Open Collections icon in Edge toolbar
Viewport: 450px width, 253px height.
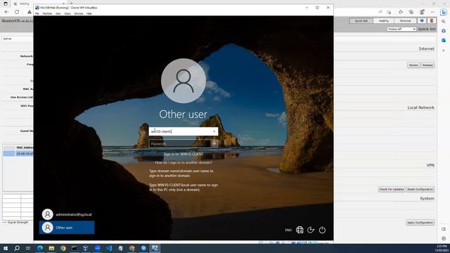point(411,12)
